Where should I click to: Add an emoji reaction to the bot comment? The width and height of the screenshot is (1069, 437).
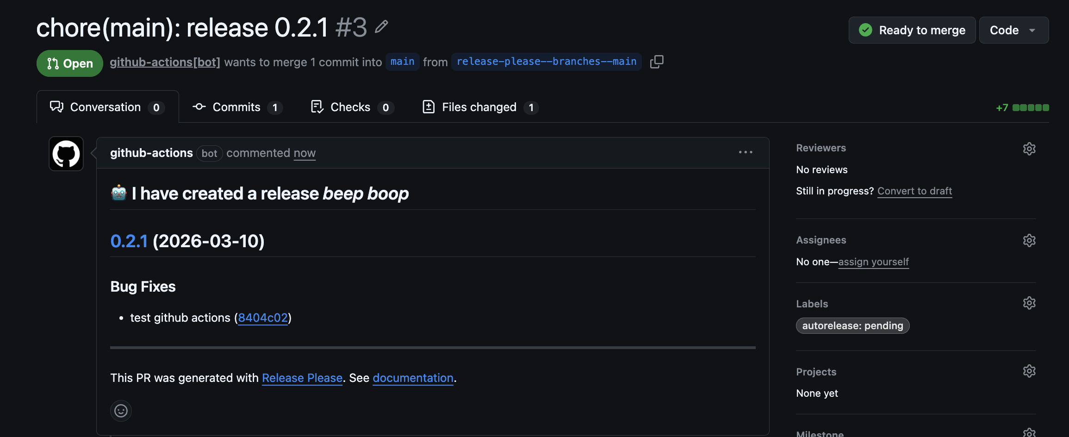coord(120,411)
